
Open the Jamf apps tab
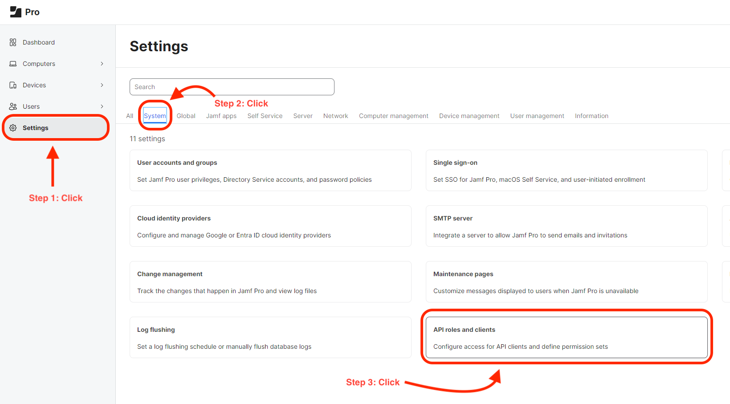point(221,116)
